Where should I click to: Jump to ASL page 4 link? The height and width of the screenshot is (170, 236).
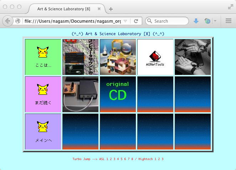coord(118,159)
